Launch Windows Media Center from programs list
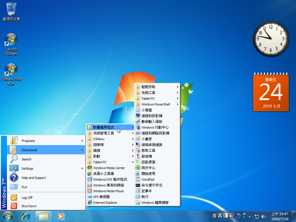The height and width of the screenshot is (222, 296). 110,168
